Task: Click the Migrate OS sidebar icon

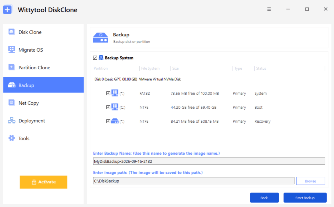Action: pyautogui.click(x=12, y=50)
